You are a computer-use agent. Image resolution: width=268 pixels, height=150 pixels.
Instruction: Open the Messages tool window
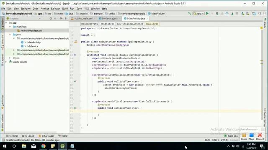pyautogui.click(x=46, y=136)
